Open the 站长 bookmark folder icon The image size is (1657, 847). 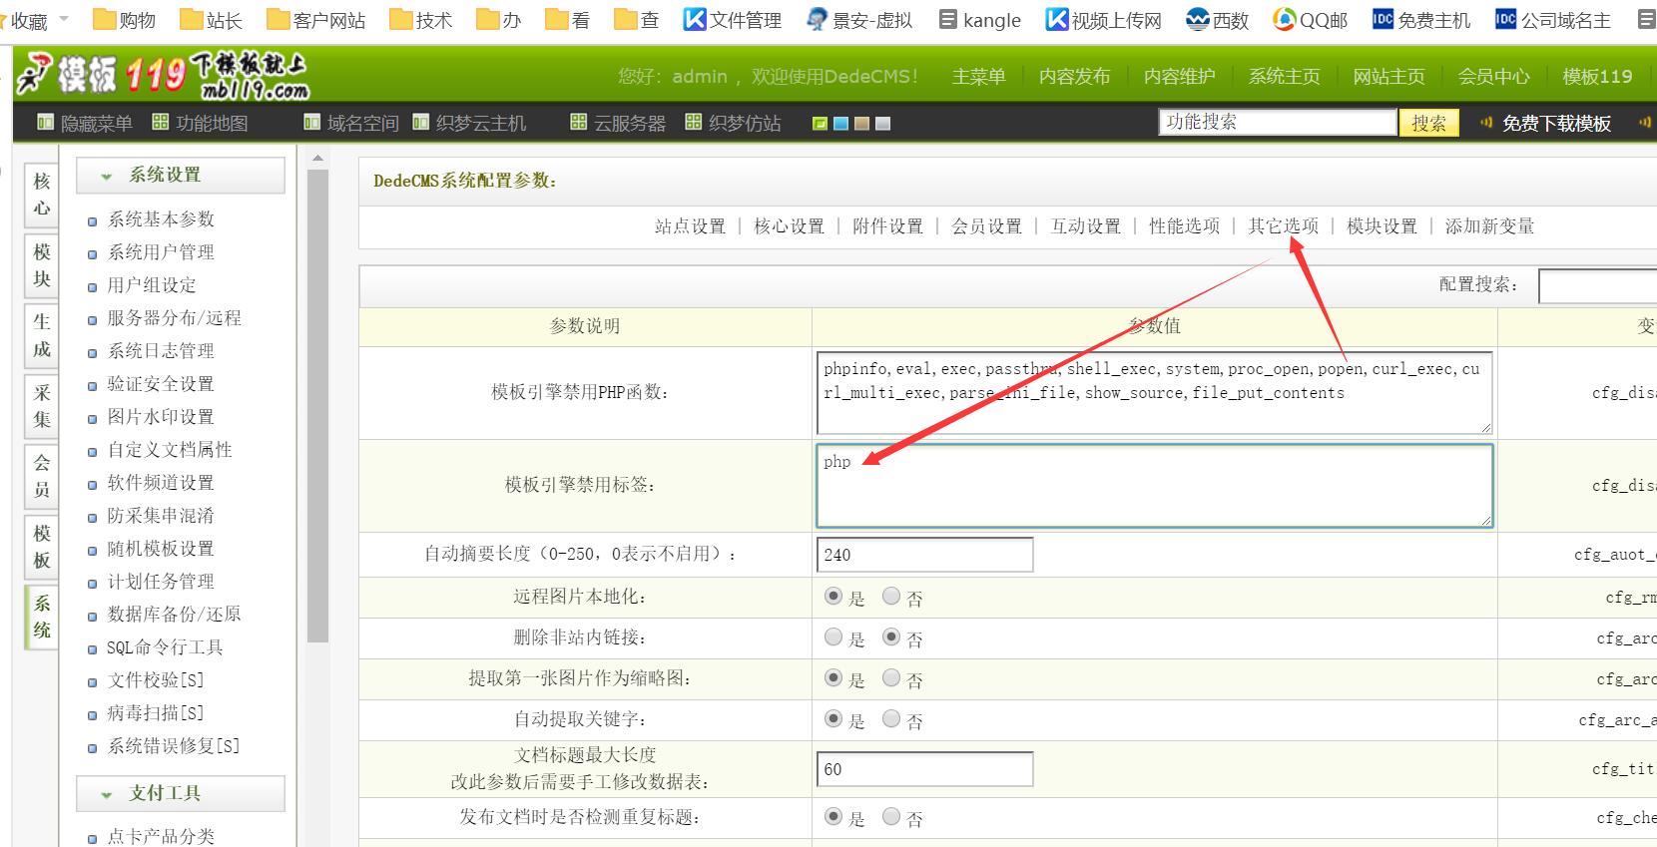[x=191, y=19]
